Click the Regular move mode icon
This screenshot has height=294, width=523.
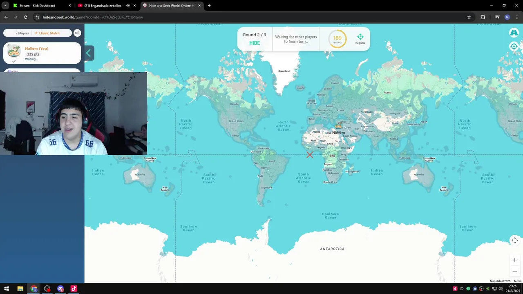click(360, 39)
